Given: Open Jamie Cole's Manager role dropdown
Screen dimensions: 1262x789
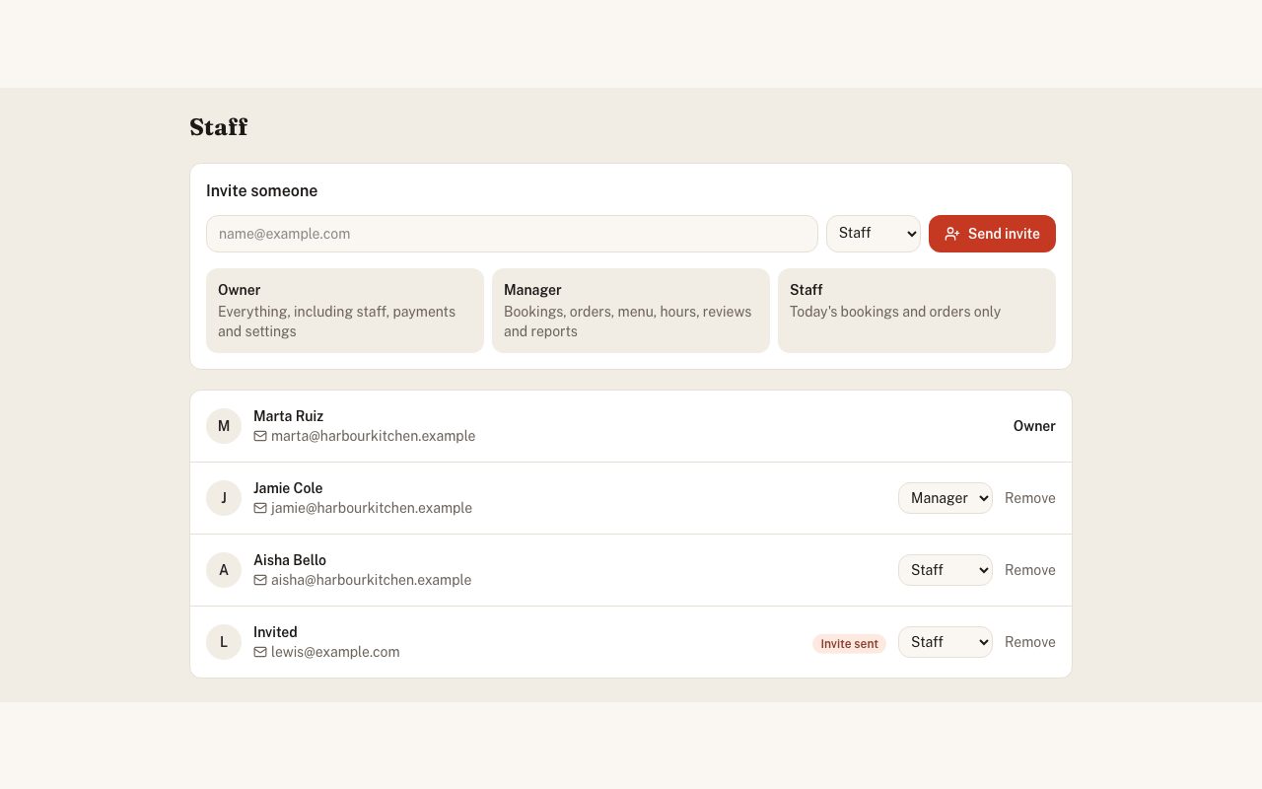Looking at the screenshot, I should click(x=946, y=498).
